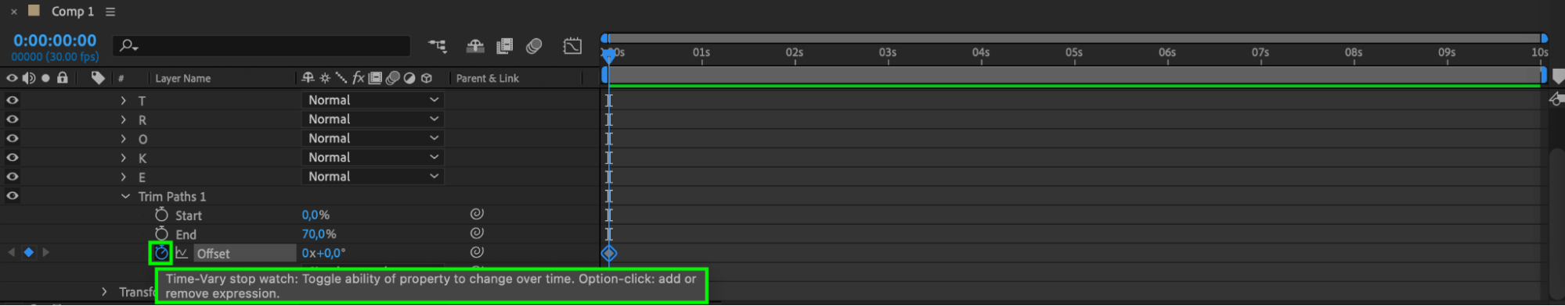Toggle visibility of the K layer
The height and width of the screenshot is (306, 1565).
pos(13,158)
